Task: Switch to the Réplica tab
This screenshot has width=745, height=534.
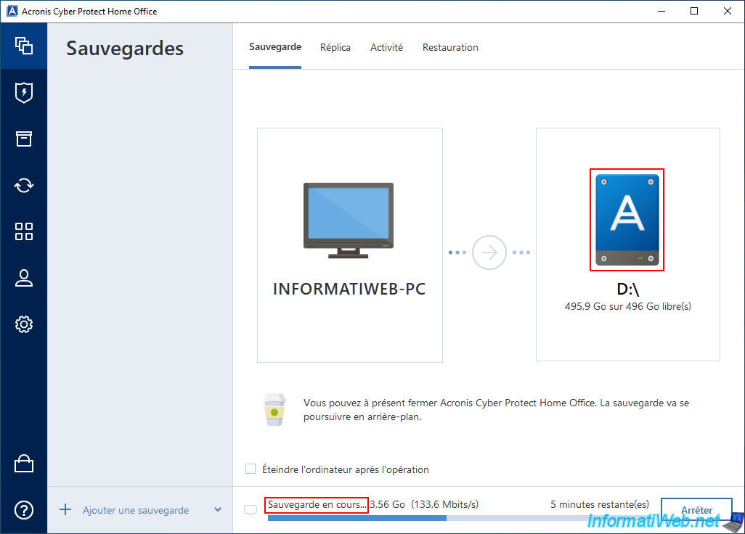Action: (335, 47)
